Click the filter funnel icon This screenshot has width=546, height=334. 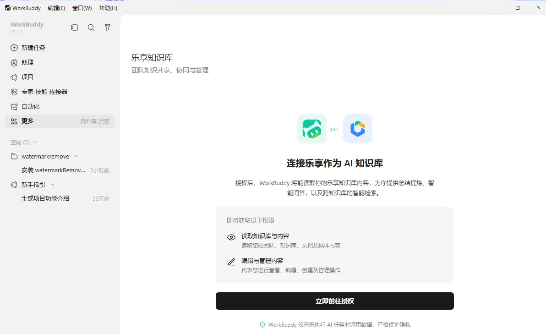pyautogui.click(x=108, y=27)
